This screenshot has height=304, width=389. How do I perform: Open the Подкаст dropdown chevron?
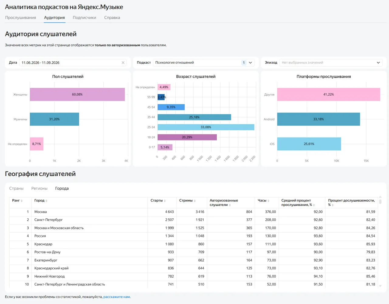(x=250, y=62)
